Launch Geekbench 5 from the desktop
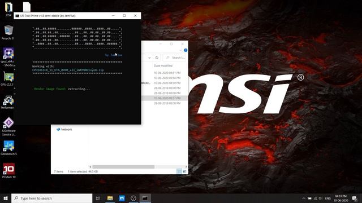The height and width of the screenshot is (203, 362). 8,148
